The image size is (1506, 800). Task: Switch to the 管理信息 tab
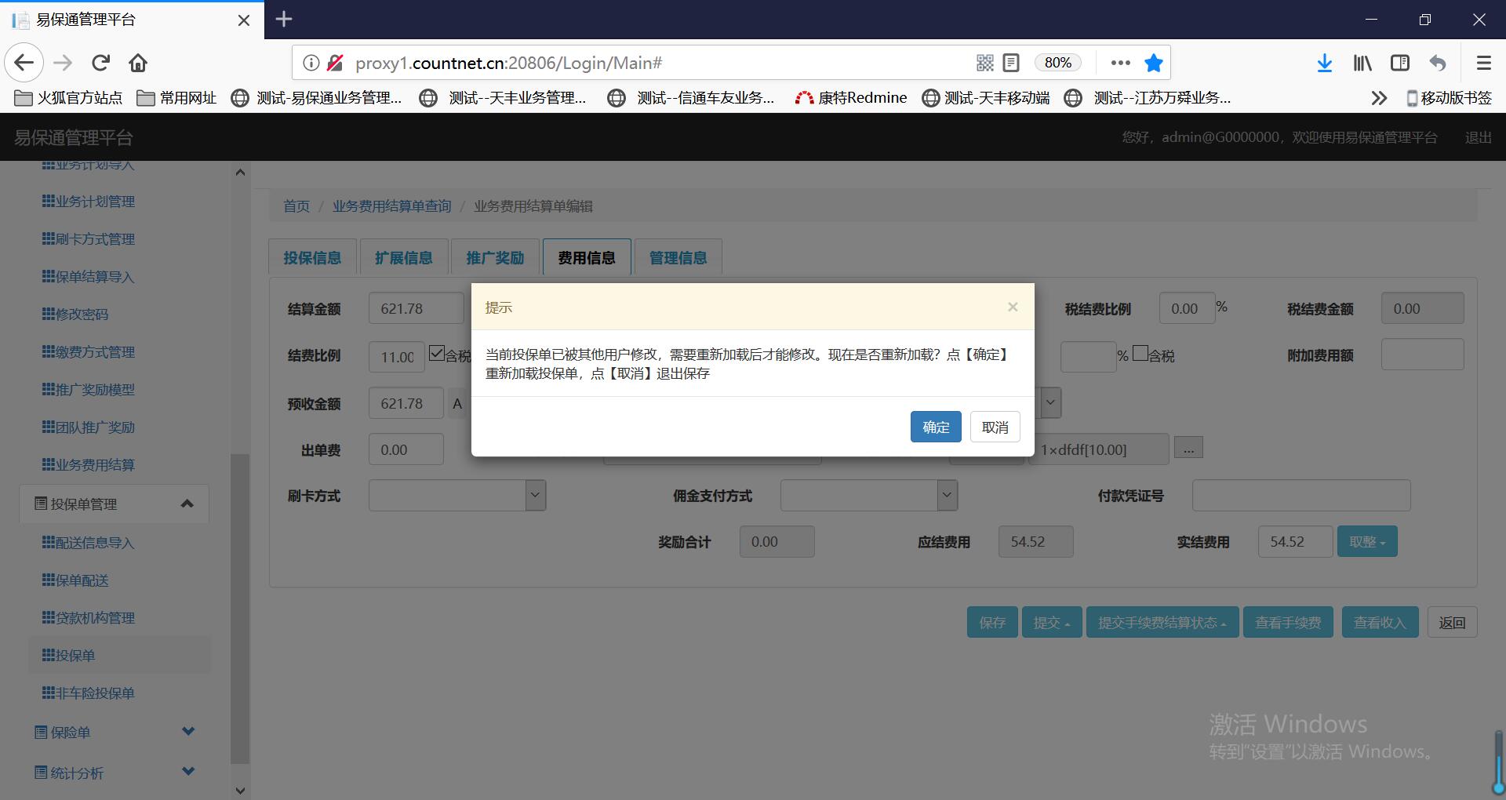[x=678, y=257]
